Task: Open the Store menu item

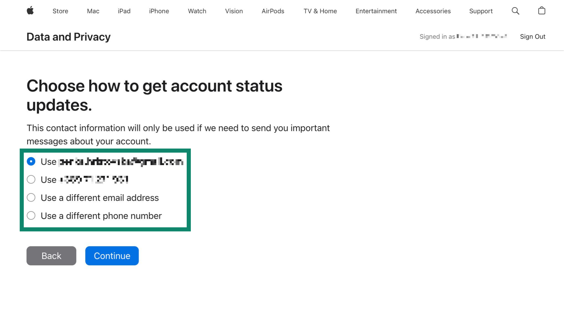Action: (60, 11)
